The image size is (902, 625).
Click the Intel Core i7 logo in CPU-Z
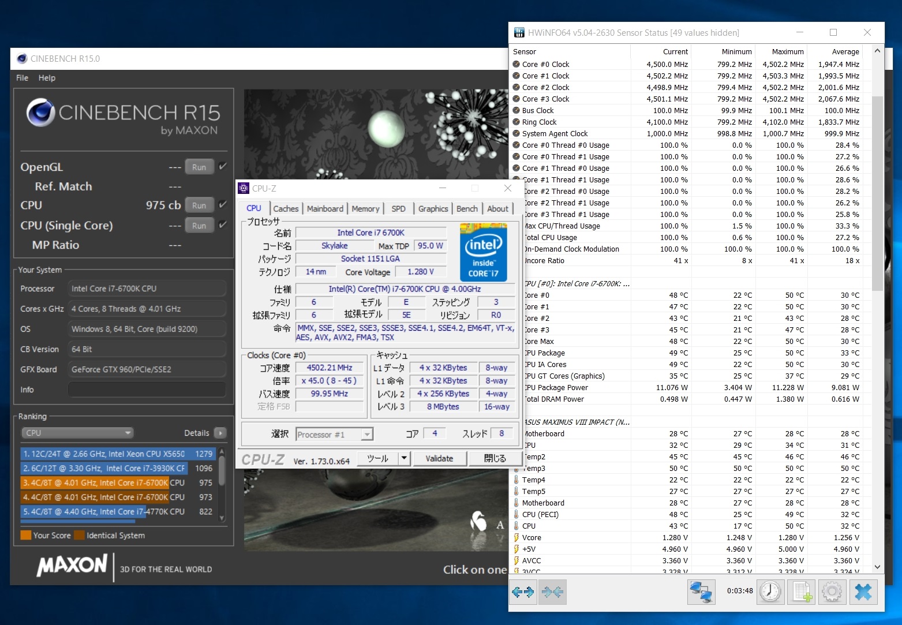click(484, 252)
